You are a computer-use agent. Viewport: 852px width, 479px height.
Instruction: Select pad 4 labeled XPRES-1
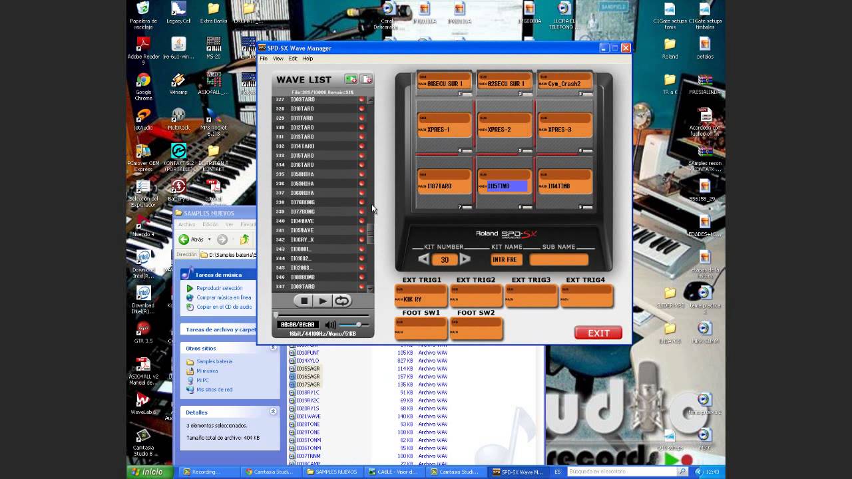coord(444,126)
